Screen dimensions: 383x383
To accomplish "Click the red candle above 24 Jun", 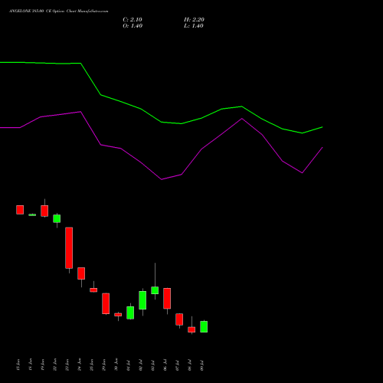I will pyautogui.click(x=81, y=273).
